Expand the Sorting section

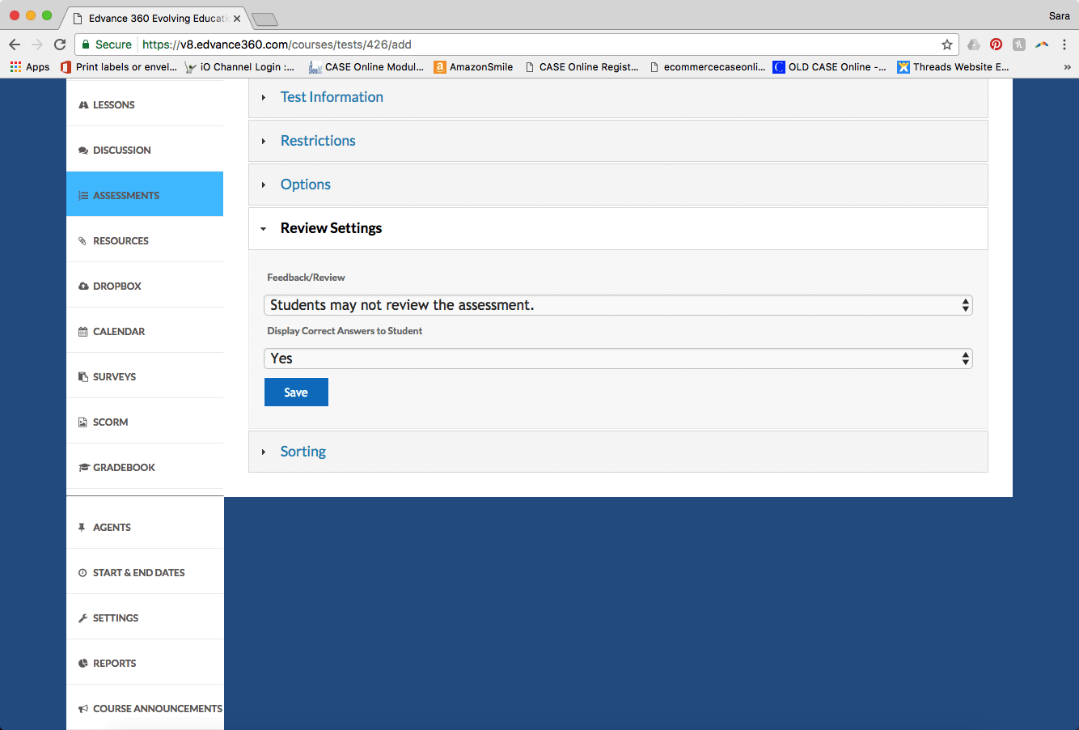coord(303,452)
